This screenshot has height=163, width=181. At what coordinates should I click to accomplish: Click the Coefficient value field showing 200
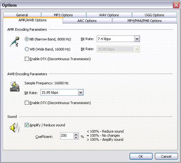coord(67,136)
